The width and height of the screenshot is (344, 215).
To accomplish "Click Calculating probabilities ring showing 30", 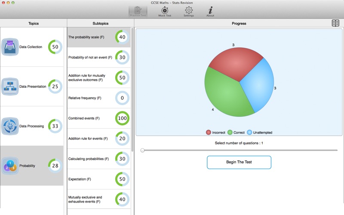I will (x=122, y=159).
